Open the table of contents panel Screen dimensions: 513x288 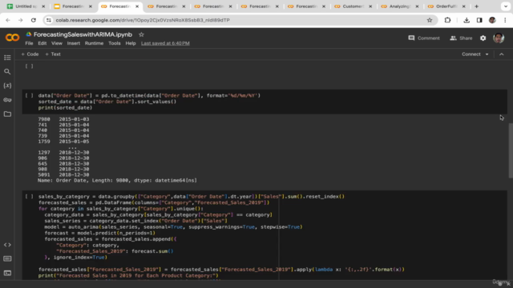click(7, 58)
